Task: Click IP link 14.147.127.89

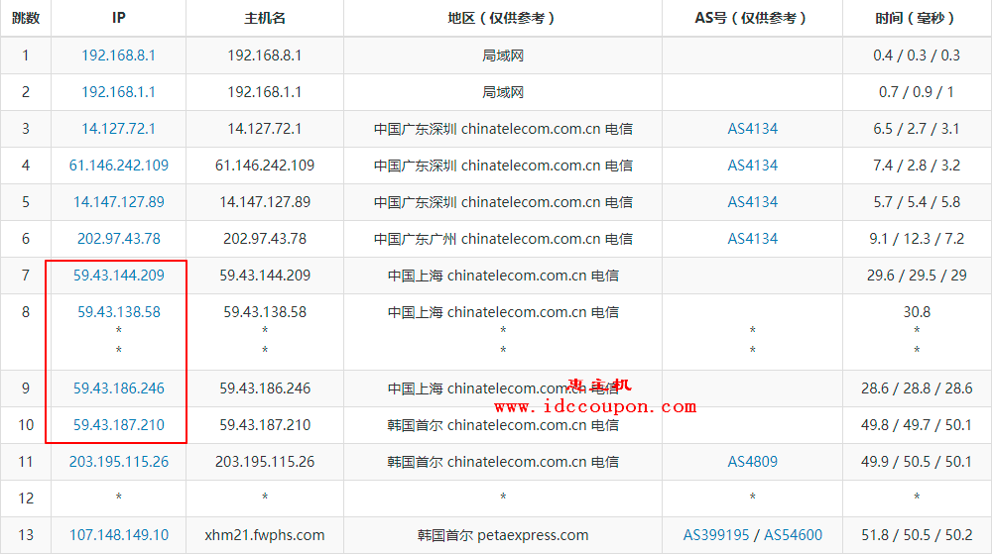Action: 118,202
